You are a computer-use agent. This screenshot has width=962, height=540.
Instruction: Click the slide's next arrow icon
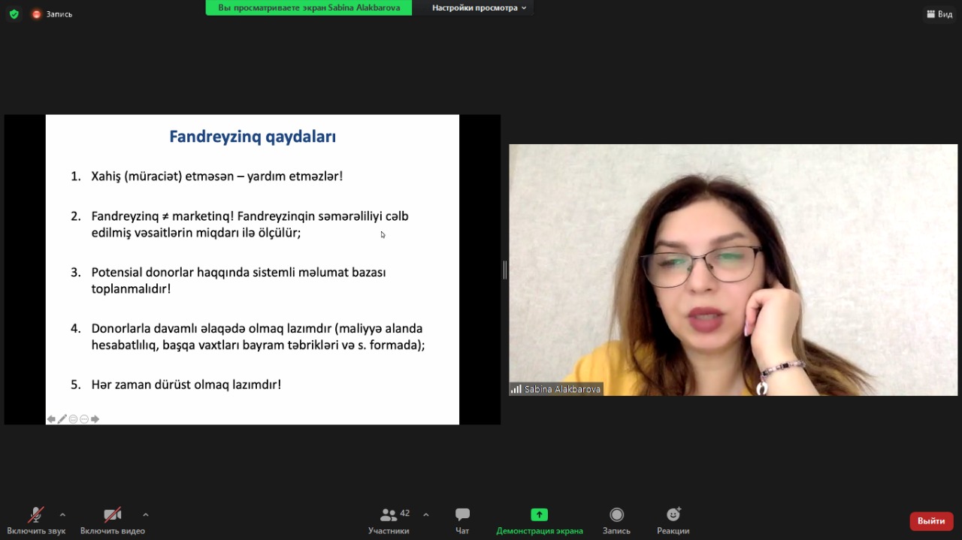(x=95, y=419)
